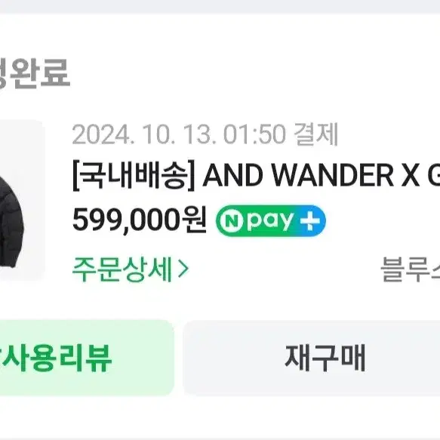Tap the 결제 label after the timestamp
This screenshot has height=440, width=440.
point(315,135)
